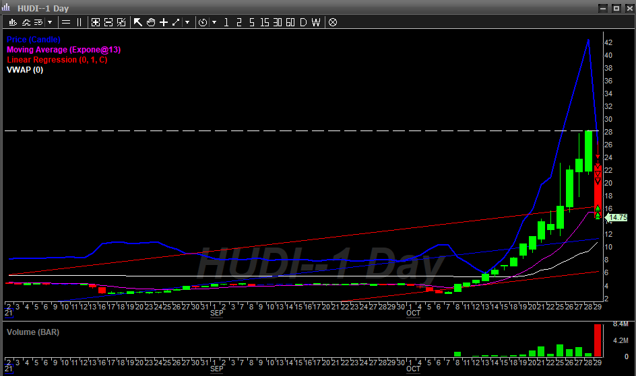The width and height of the screenshot is (636, 376).
Task: Click the SEP month label on price axis
Action: click(x=216, y=313)
